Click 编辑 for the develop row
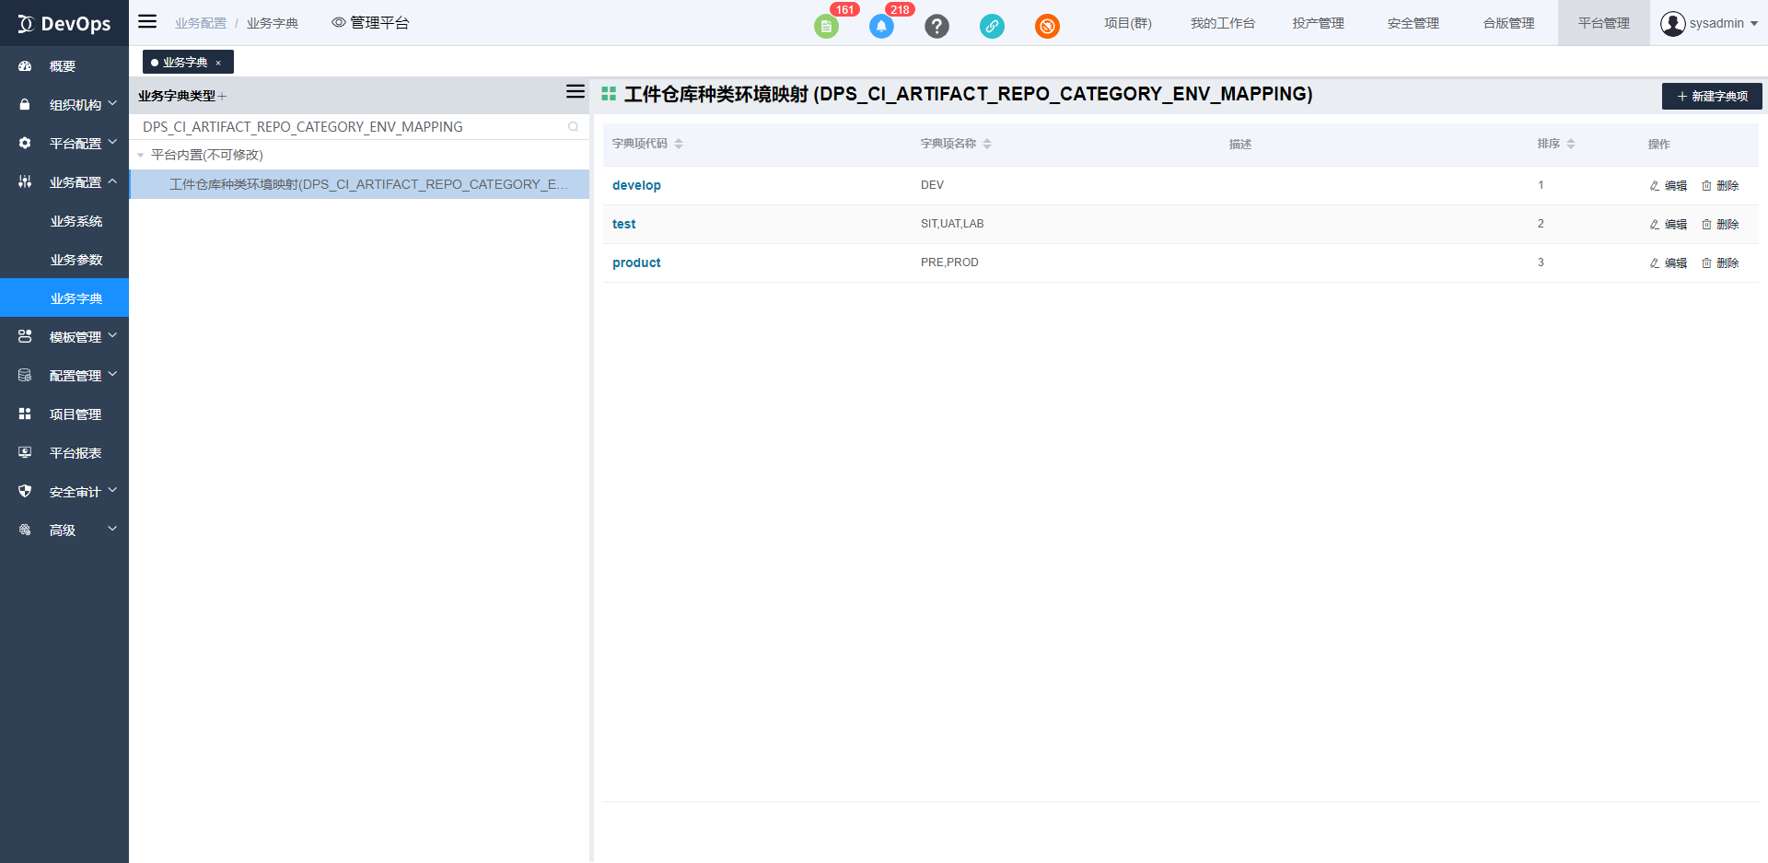Screen dimensions: 1768x863 click(x=1668, y=185)
